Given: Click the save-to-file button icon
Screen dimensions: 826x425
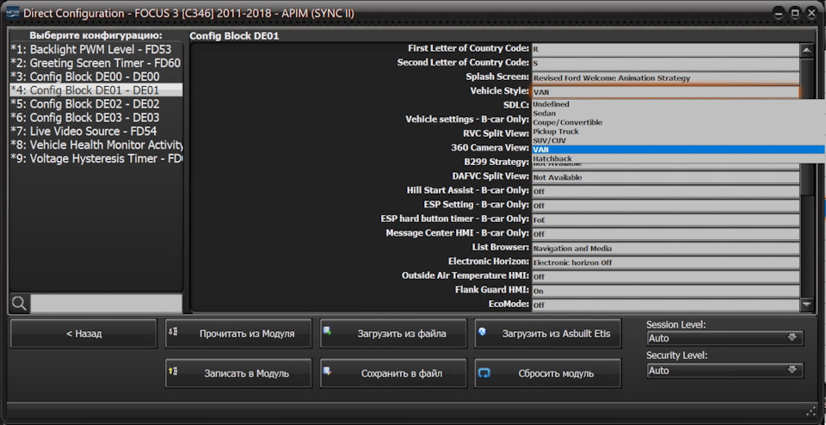Looking at the screenshot, I should [327, 372].
